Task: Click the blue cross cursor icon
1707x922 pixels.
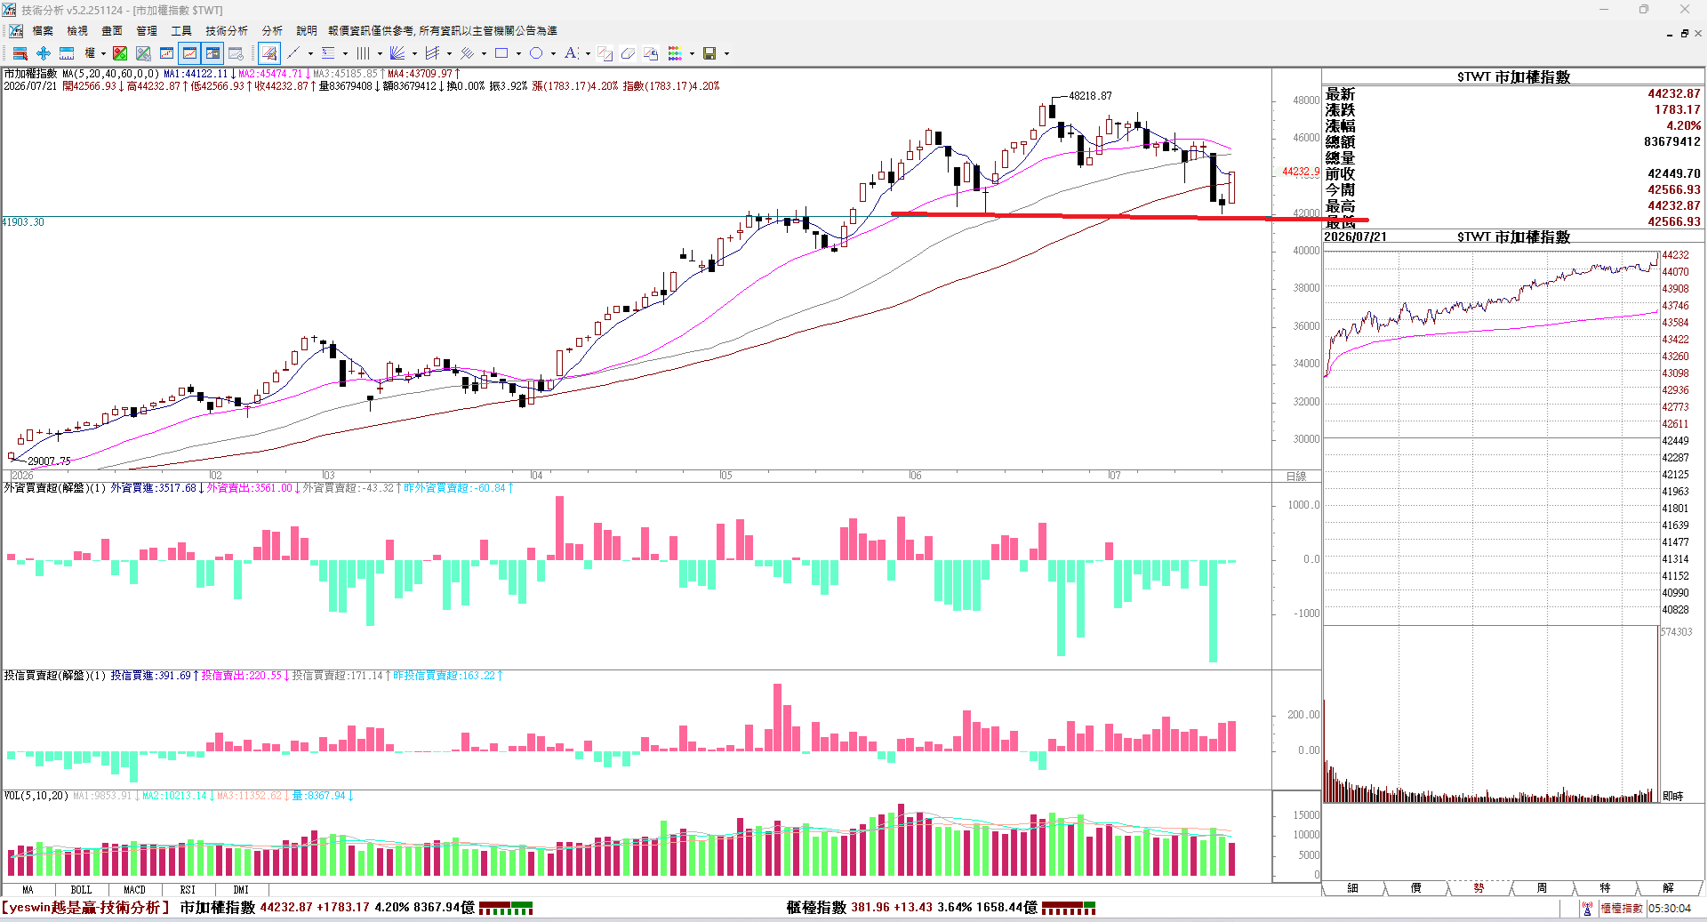Action: (43, 53)
